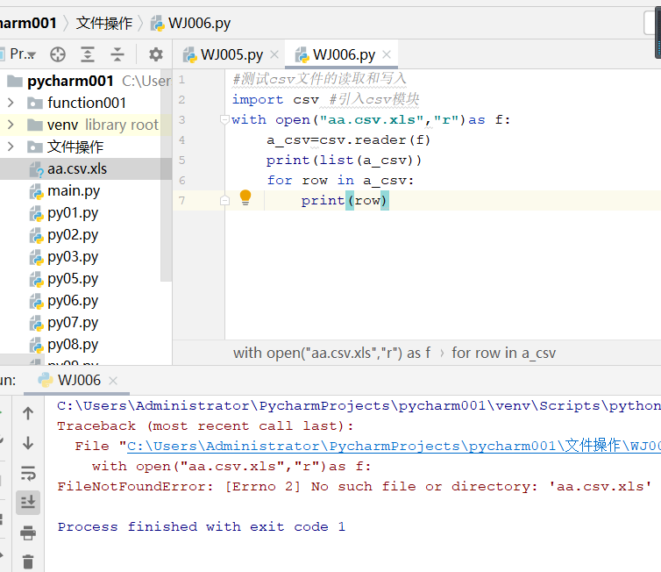Click the FileNotFoundError message line
Viewport: 661px width, 572px height.
(x=354, y=486)
